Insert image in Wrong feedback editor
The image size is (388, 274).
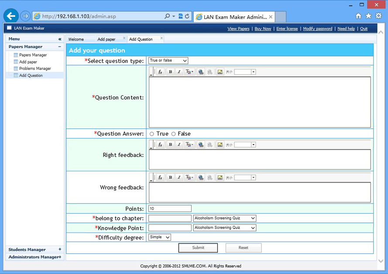(220, 178)
